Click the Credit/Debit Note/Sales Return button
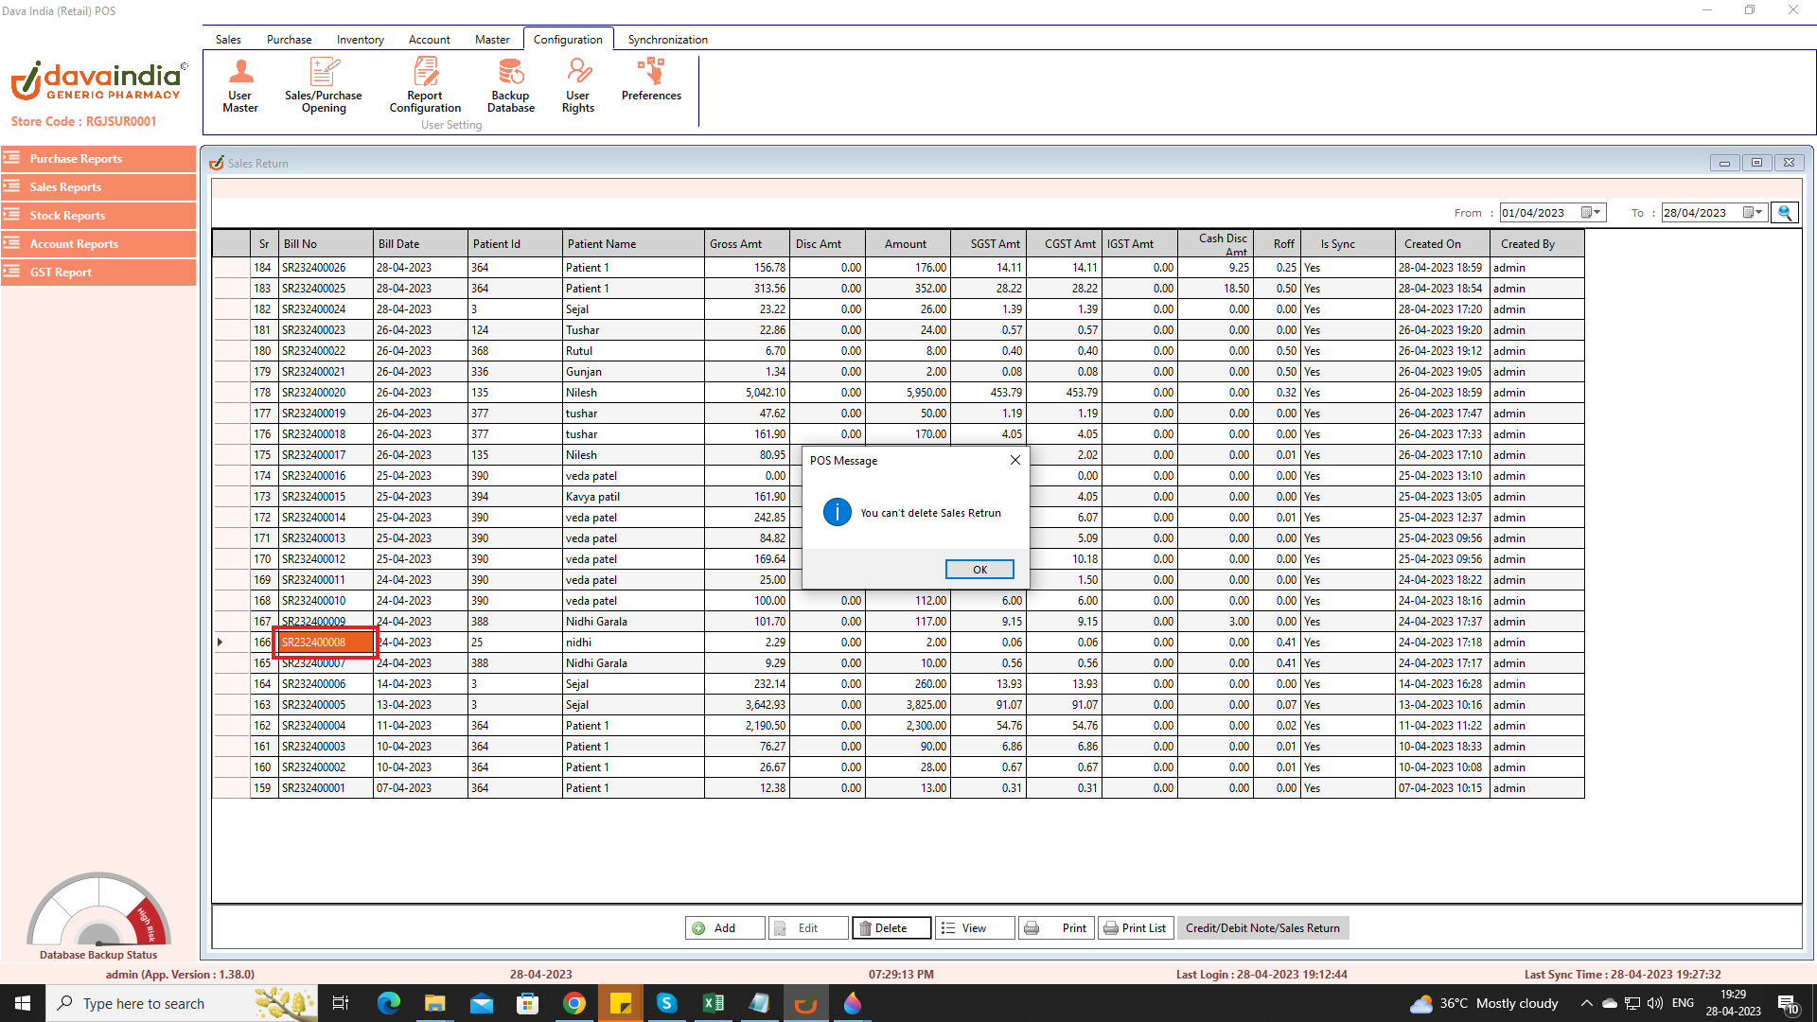 1262,928
